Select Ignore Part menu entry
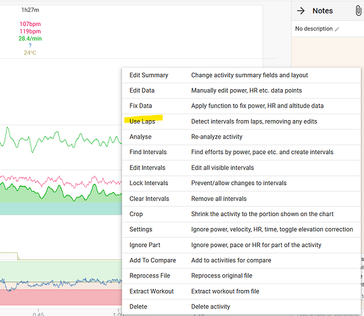 click(x=241, y=245)
